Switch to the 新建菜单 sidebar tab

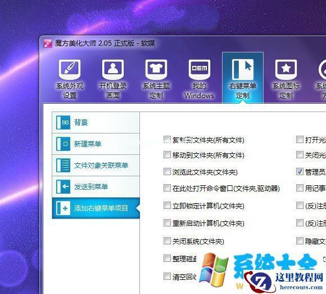pyautogui.click(x=96, y=144)
